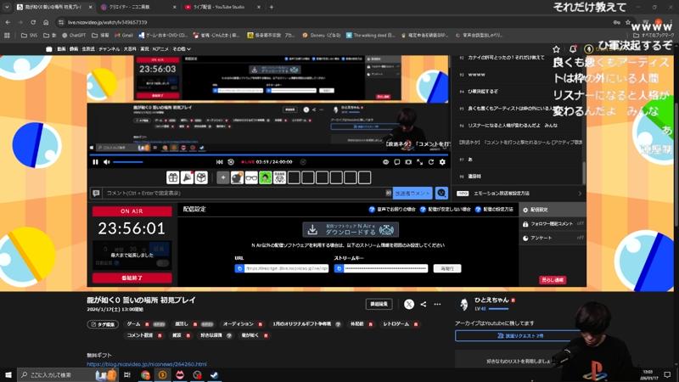Click the stream key field
The image size is (679, 382).
point(385,268)
